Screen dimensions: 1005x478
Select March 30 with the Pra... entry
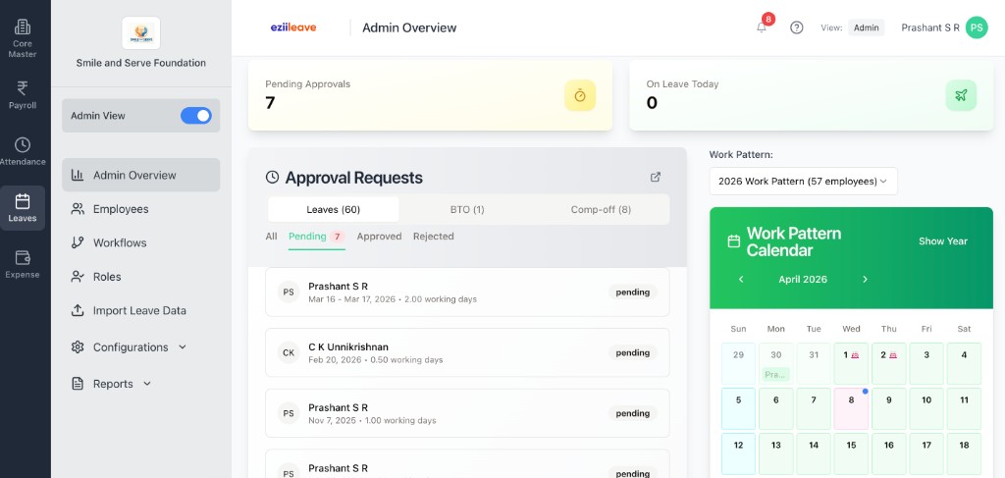[x=776, y=363]
